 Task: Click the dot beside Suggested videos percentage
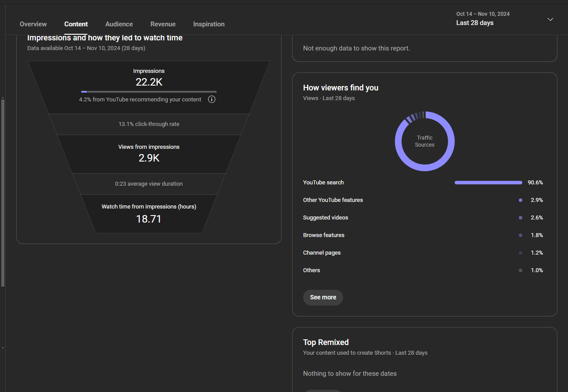tap(521, 218)
